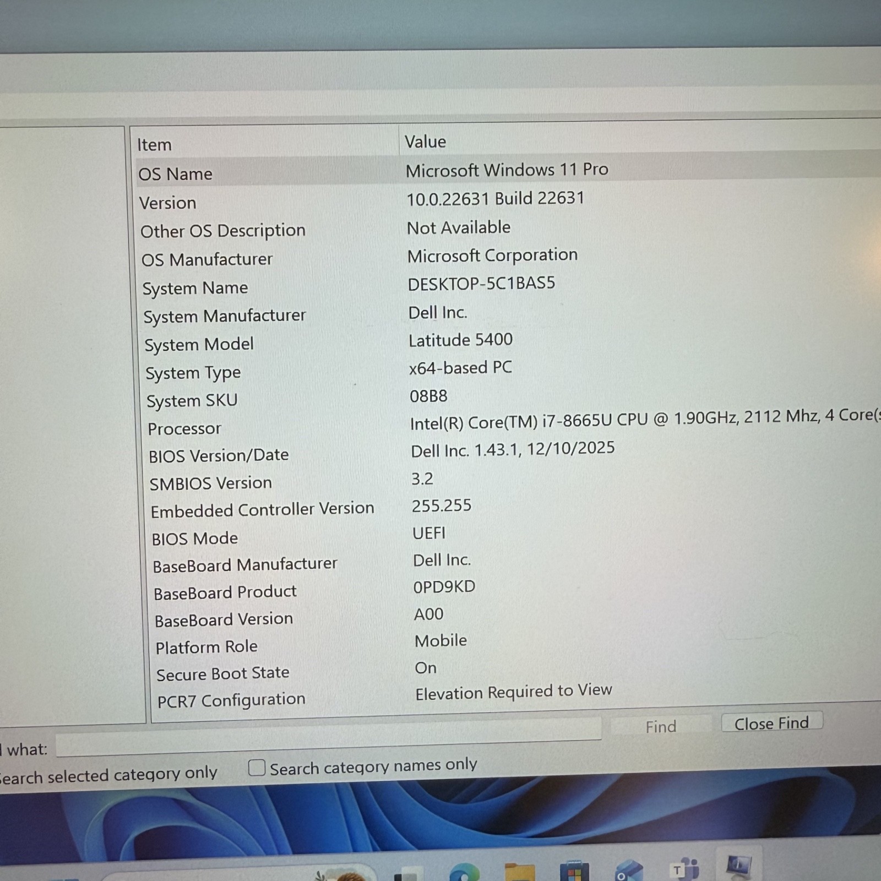Select the BIOS Version/Date row
The image size is (881, 881).
point(514,453)
